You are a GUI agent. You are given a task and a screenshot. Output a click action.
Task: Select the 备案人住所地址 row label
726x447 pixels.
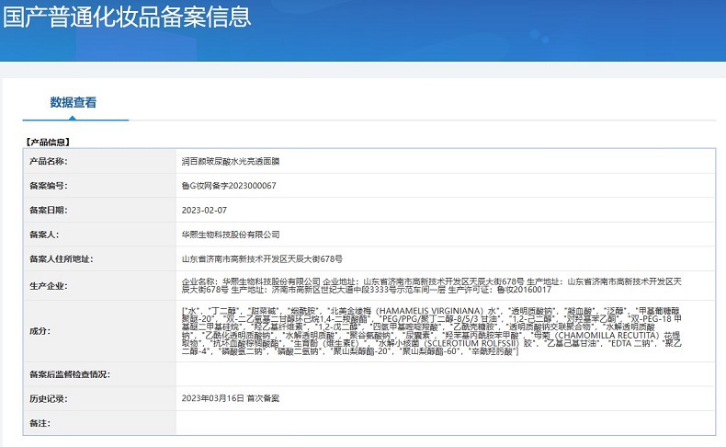tap(61, 260)
